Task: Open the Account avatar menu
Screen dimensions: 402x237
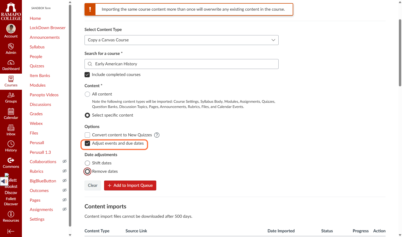Action: coord(11,31)
